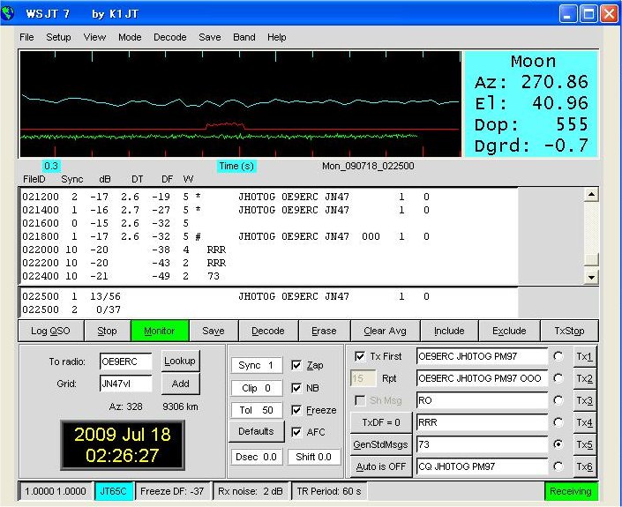622x507 pixels.
Task: Click the decode list scrollbar thumb
Action: point(591,259)
